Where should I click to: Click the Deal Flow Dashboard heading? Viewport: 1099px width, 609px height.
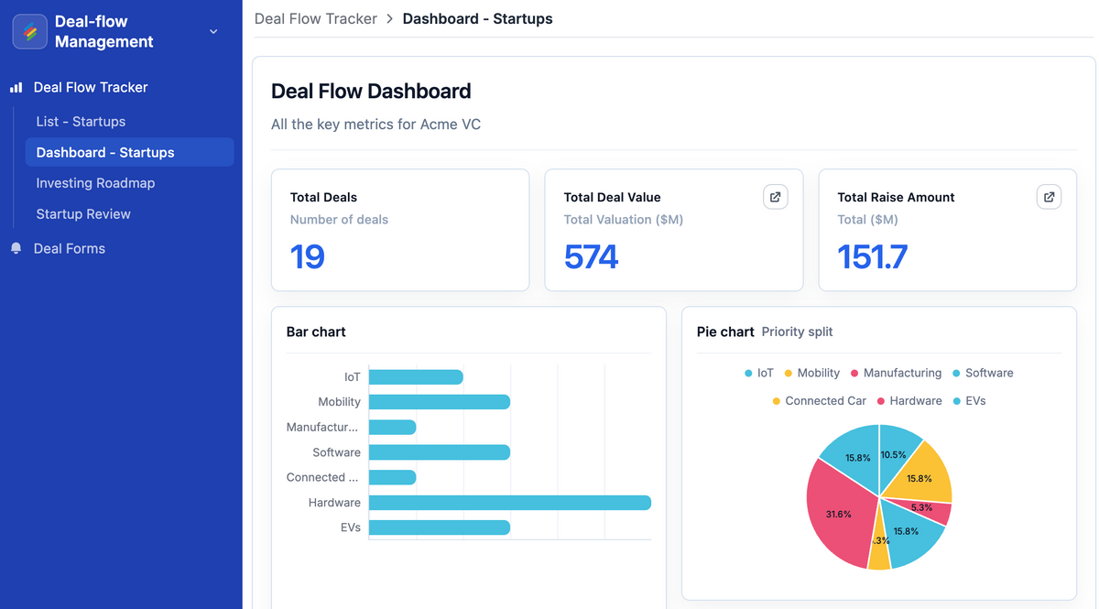pyautogui.click(x=371, y=91)
